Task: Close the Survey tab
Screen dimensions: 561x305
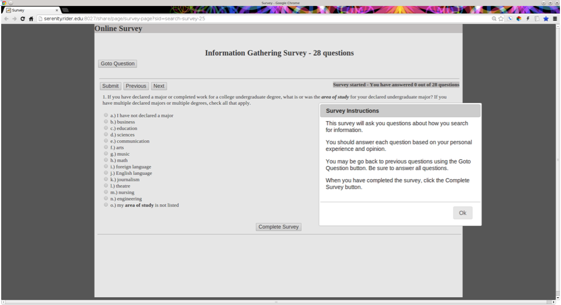Action: point(56,10)
